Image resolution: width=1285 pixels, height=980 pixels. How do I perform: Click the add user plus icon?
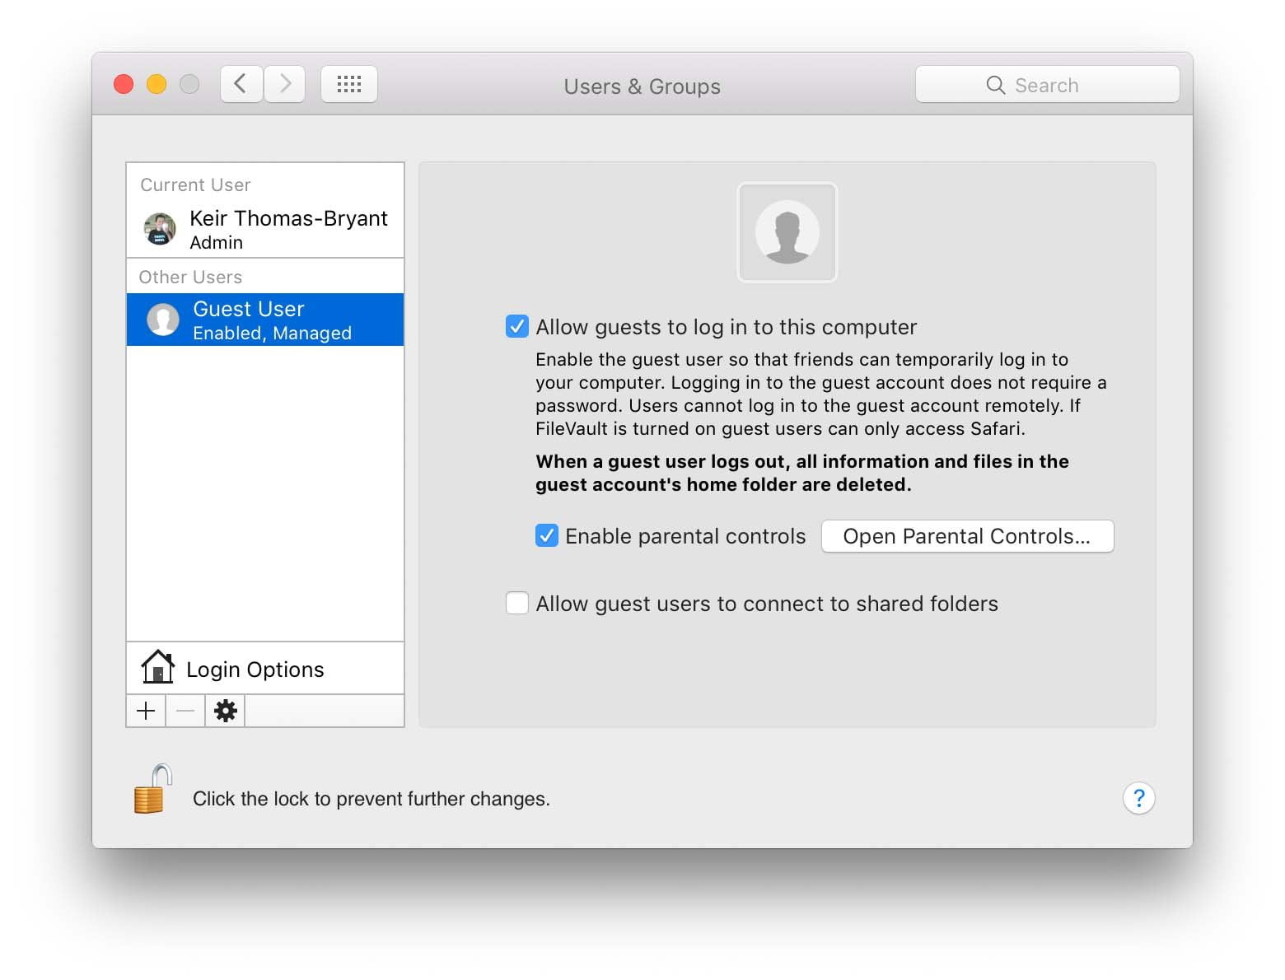point(146,711)
